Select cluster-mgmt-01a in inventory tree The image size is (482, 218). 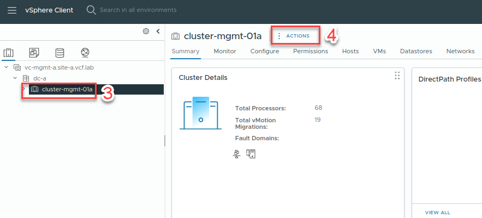click(x=67, y=89)
